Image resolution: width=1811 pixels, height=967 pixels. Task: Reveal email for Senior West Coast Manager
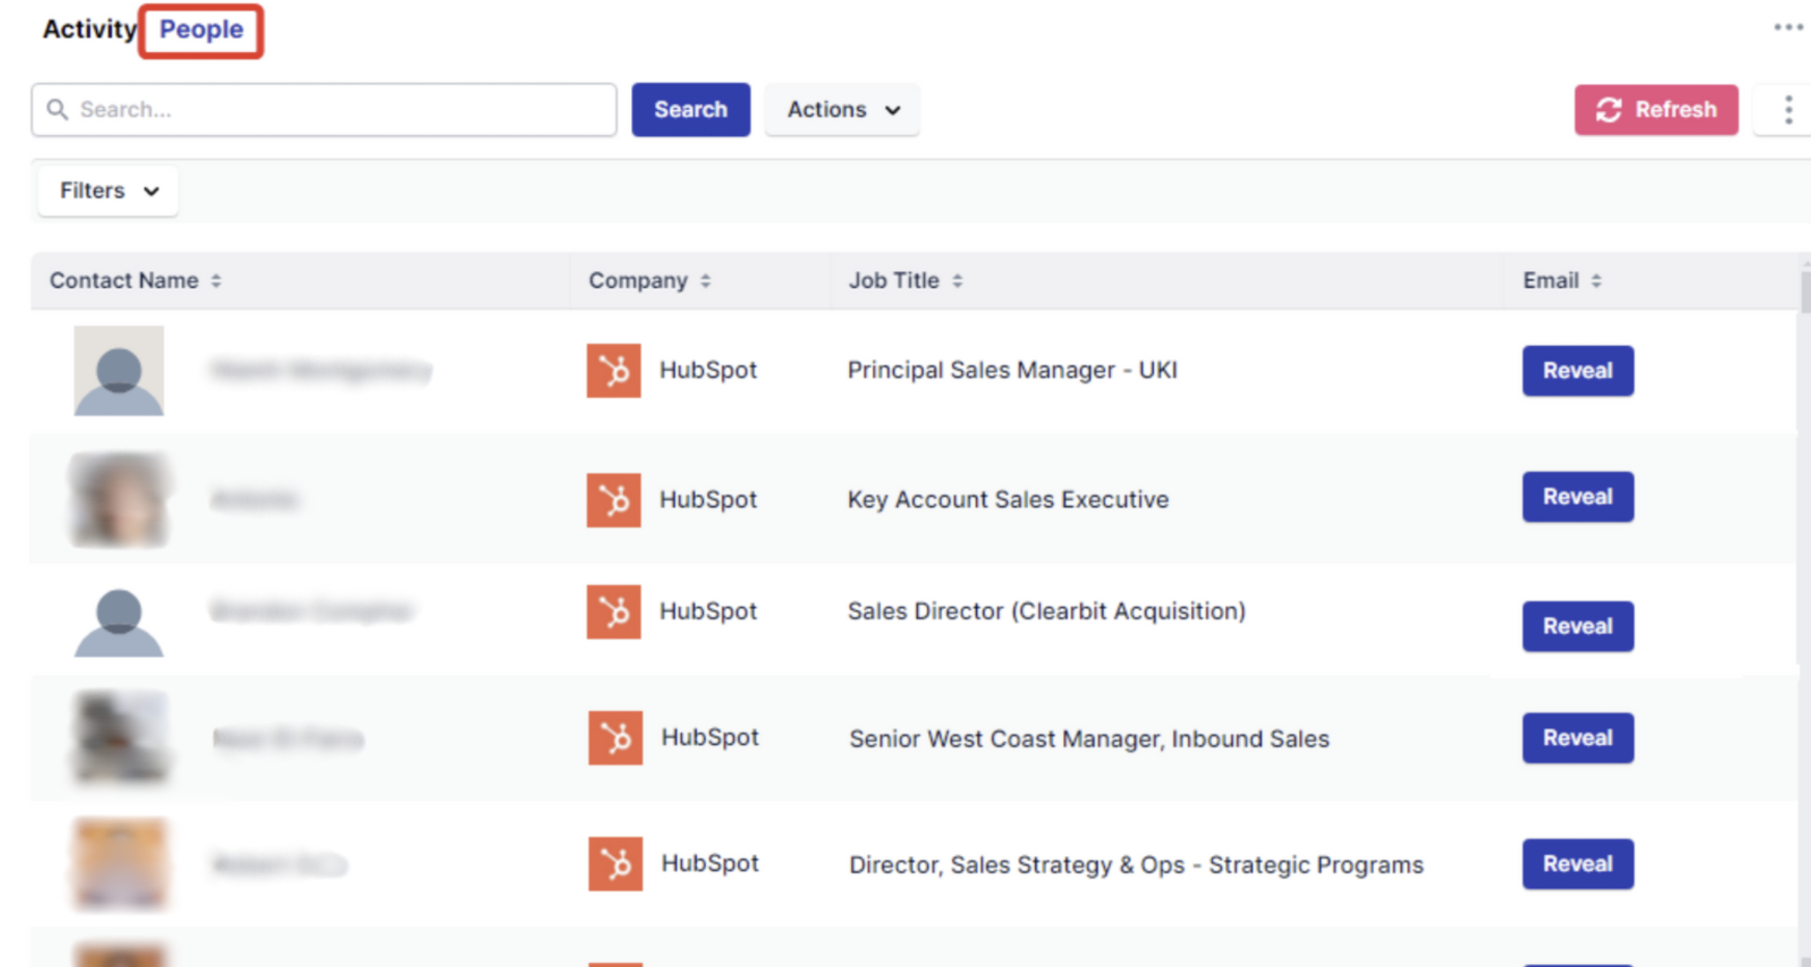tap(1577, 738)
